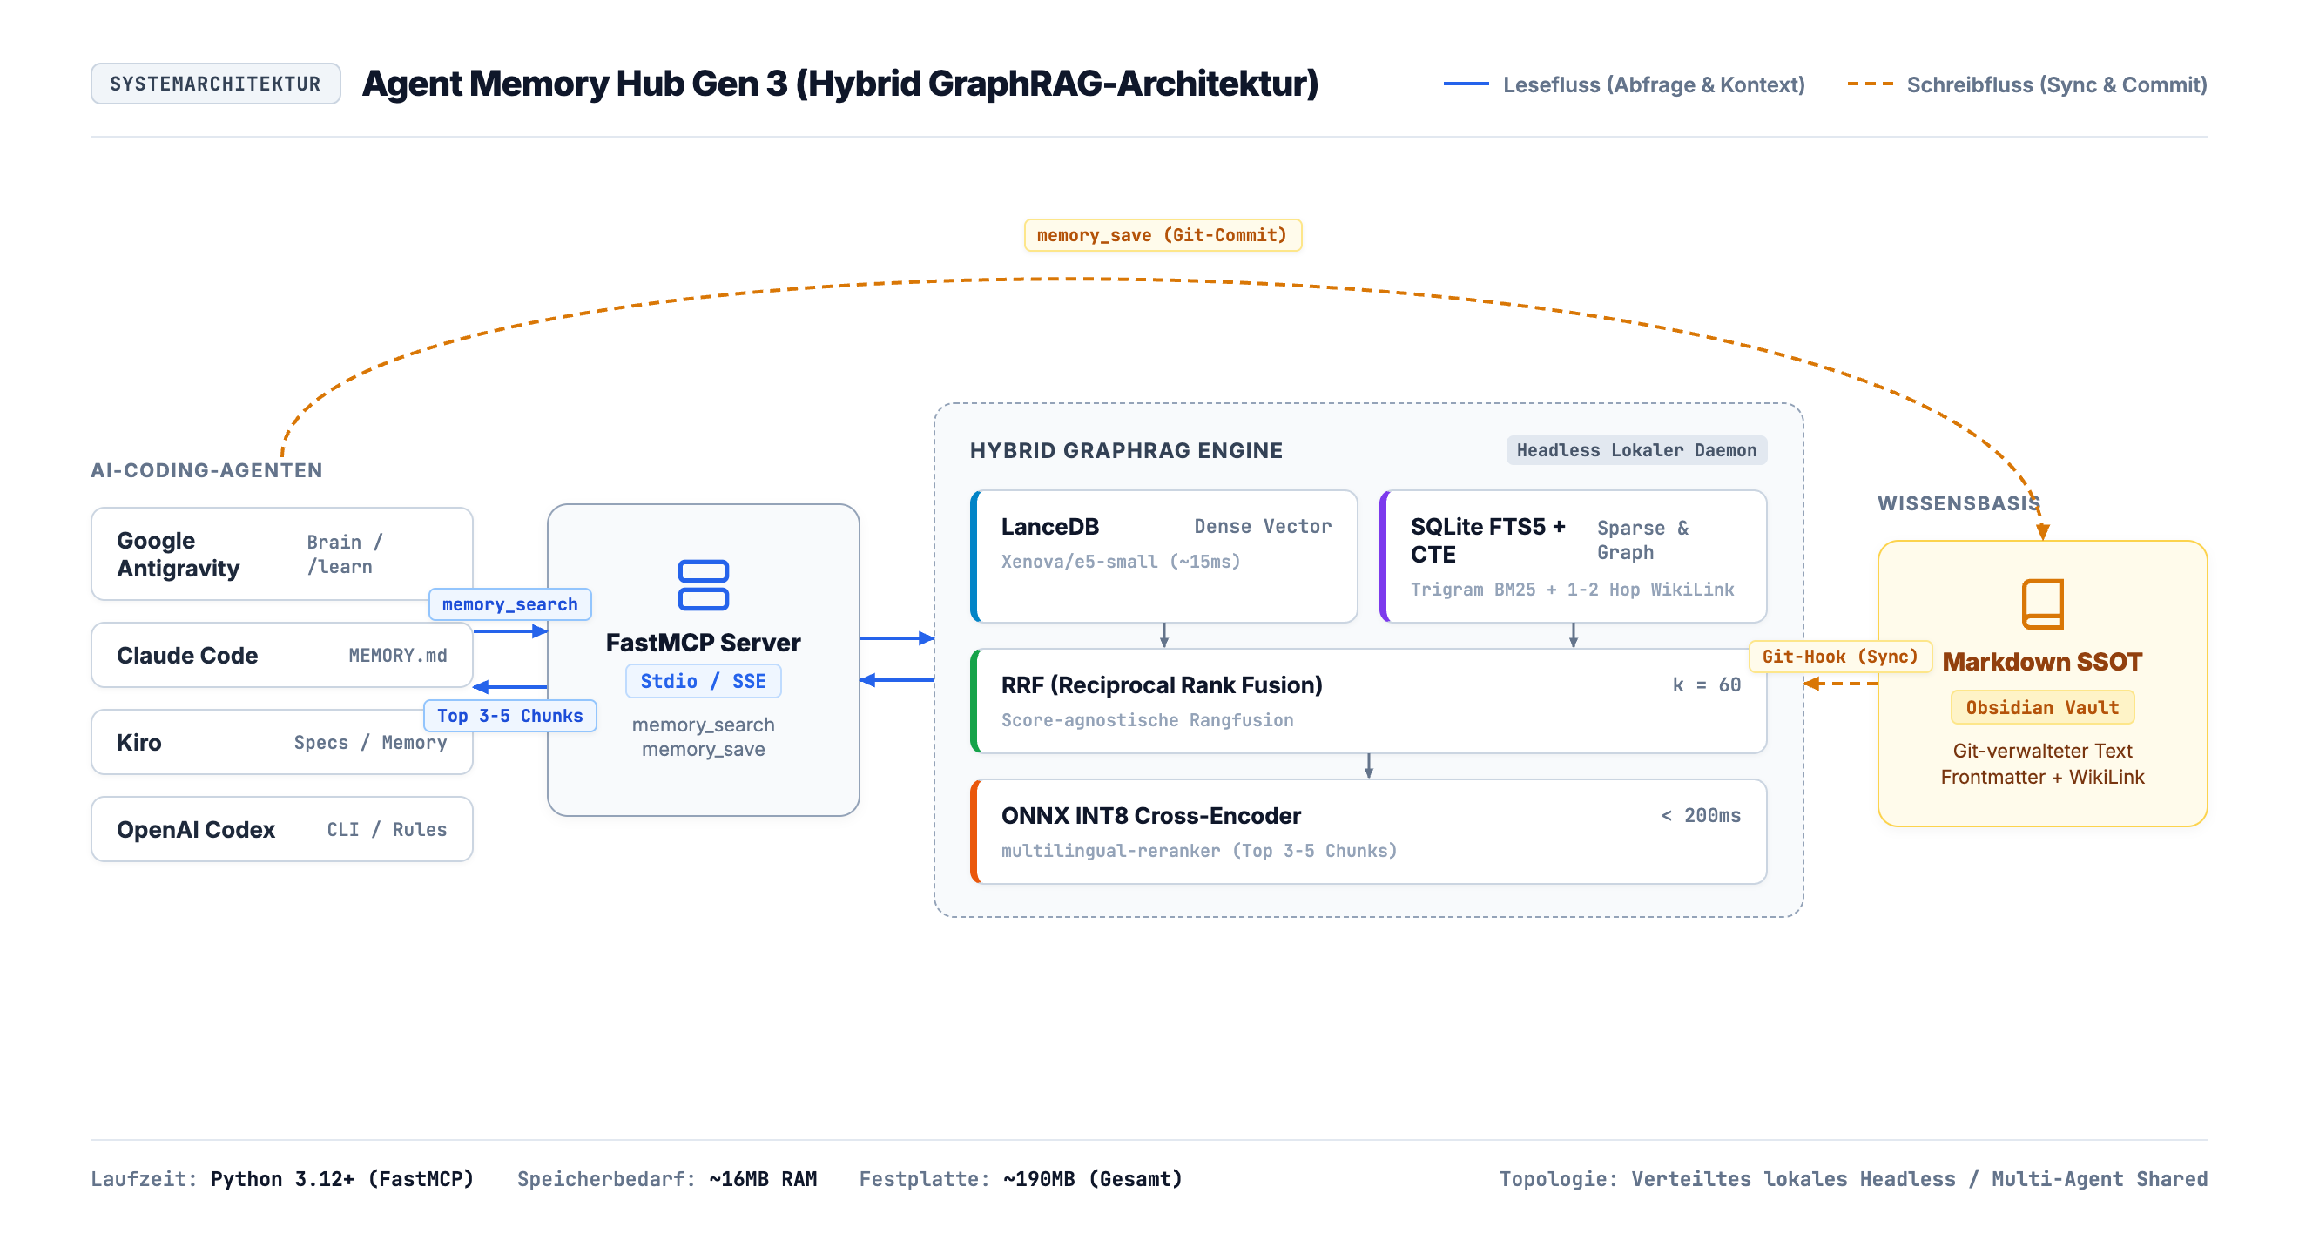The height and width of the screenshot is (1254, 2299).
Task: Select the SYSTEMARCHITEKTUR badge
Action: [215, 84]
